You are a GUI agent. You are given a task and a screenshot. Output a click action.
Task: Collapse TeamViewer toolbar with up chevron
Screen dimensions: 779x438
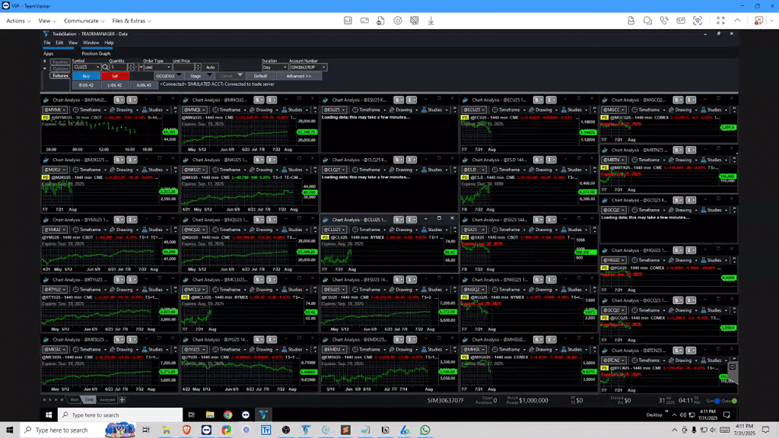click(x=737, y=21)
